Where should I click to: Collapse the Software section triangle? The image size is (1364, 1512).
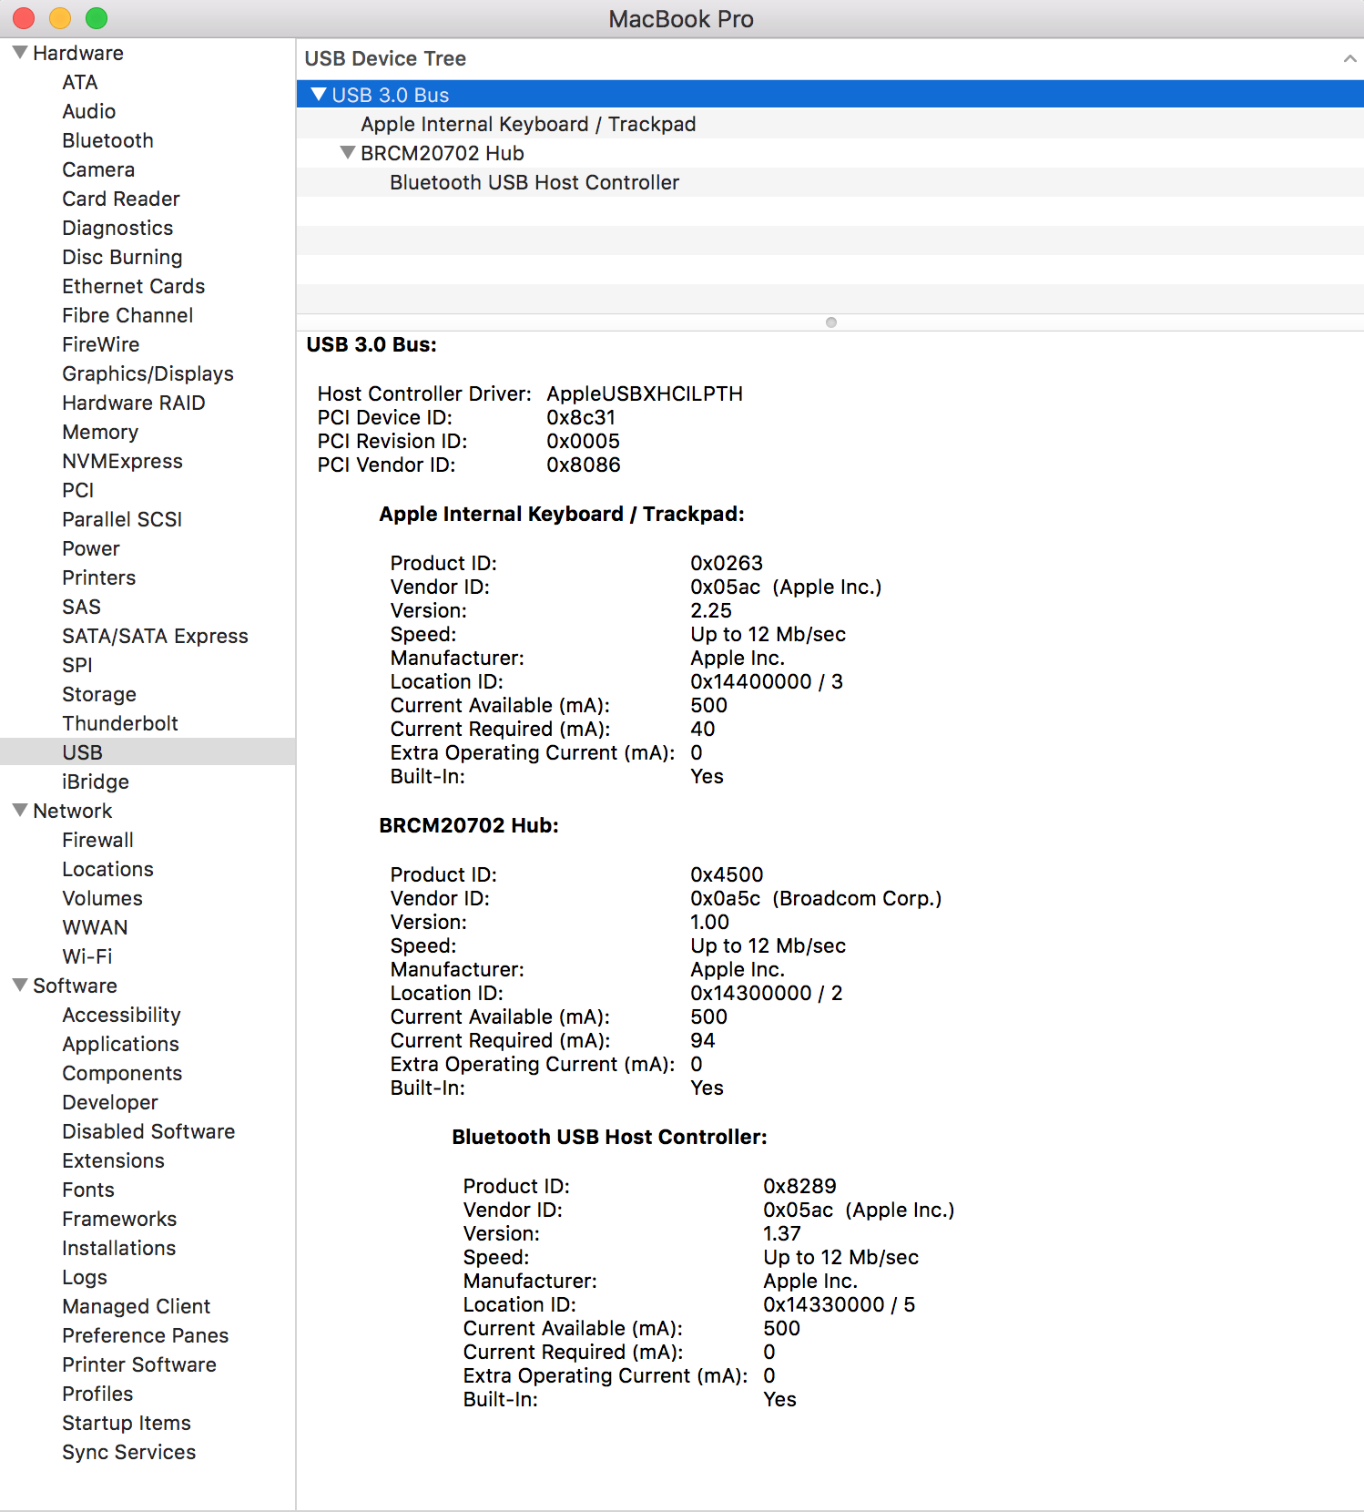coord(20,986)
